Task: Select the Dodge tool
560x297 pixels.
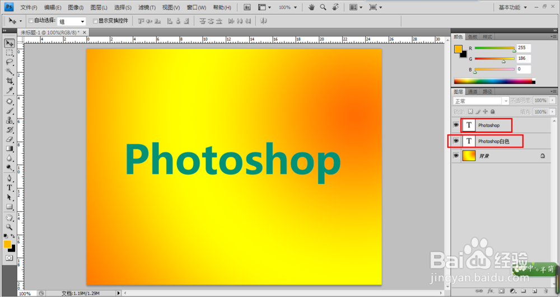Action: pos(10,168)
